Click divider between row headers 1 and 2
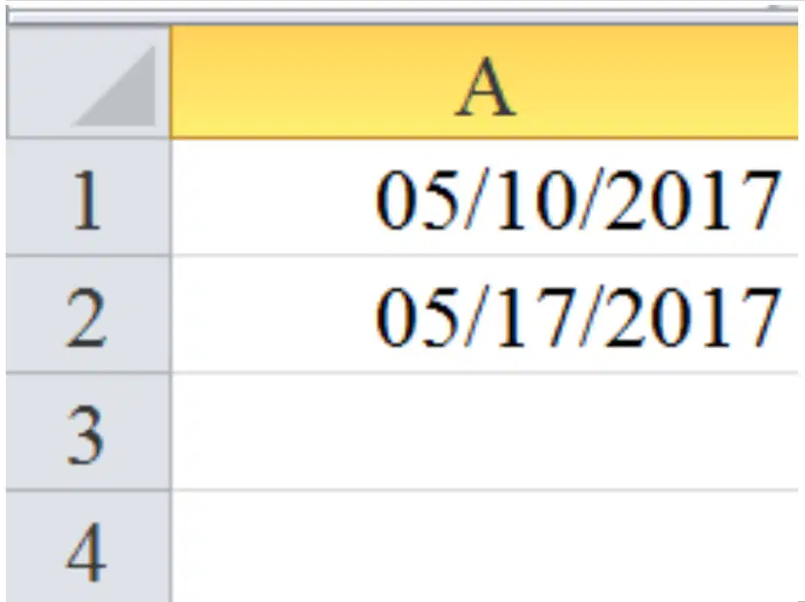The width and height of the screenshot is (805, 602). [89, 255]
